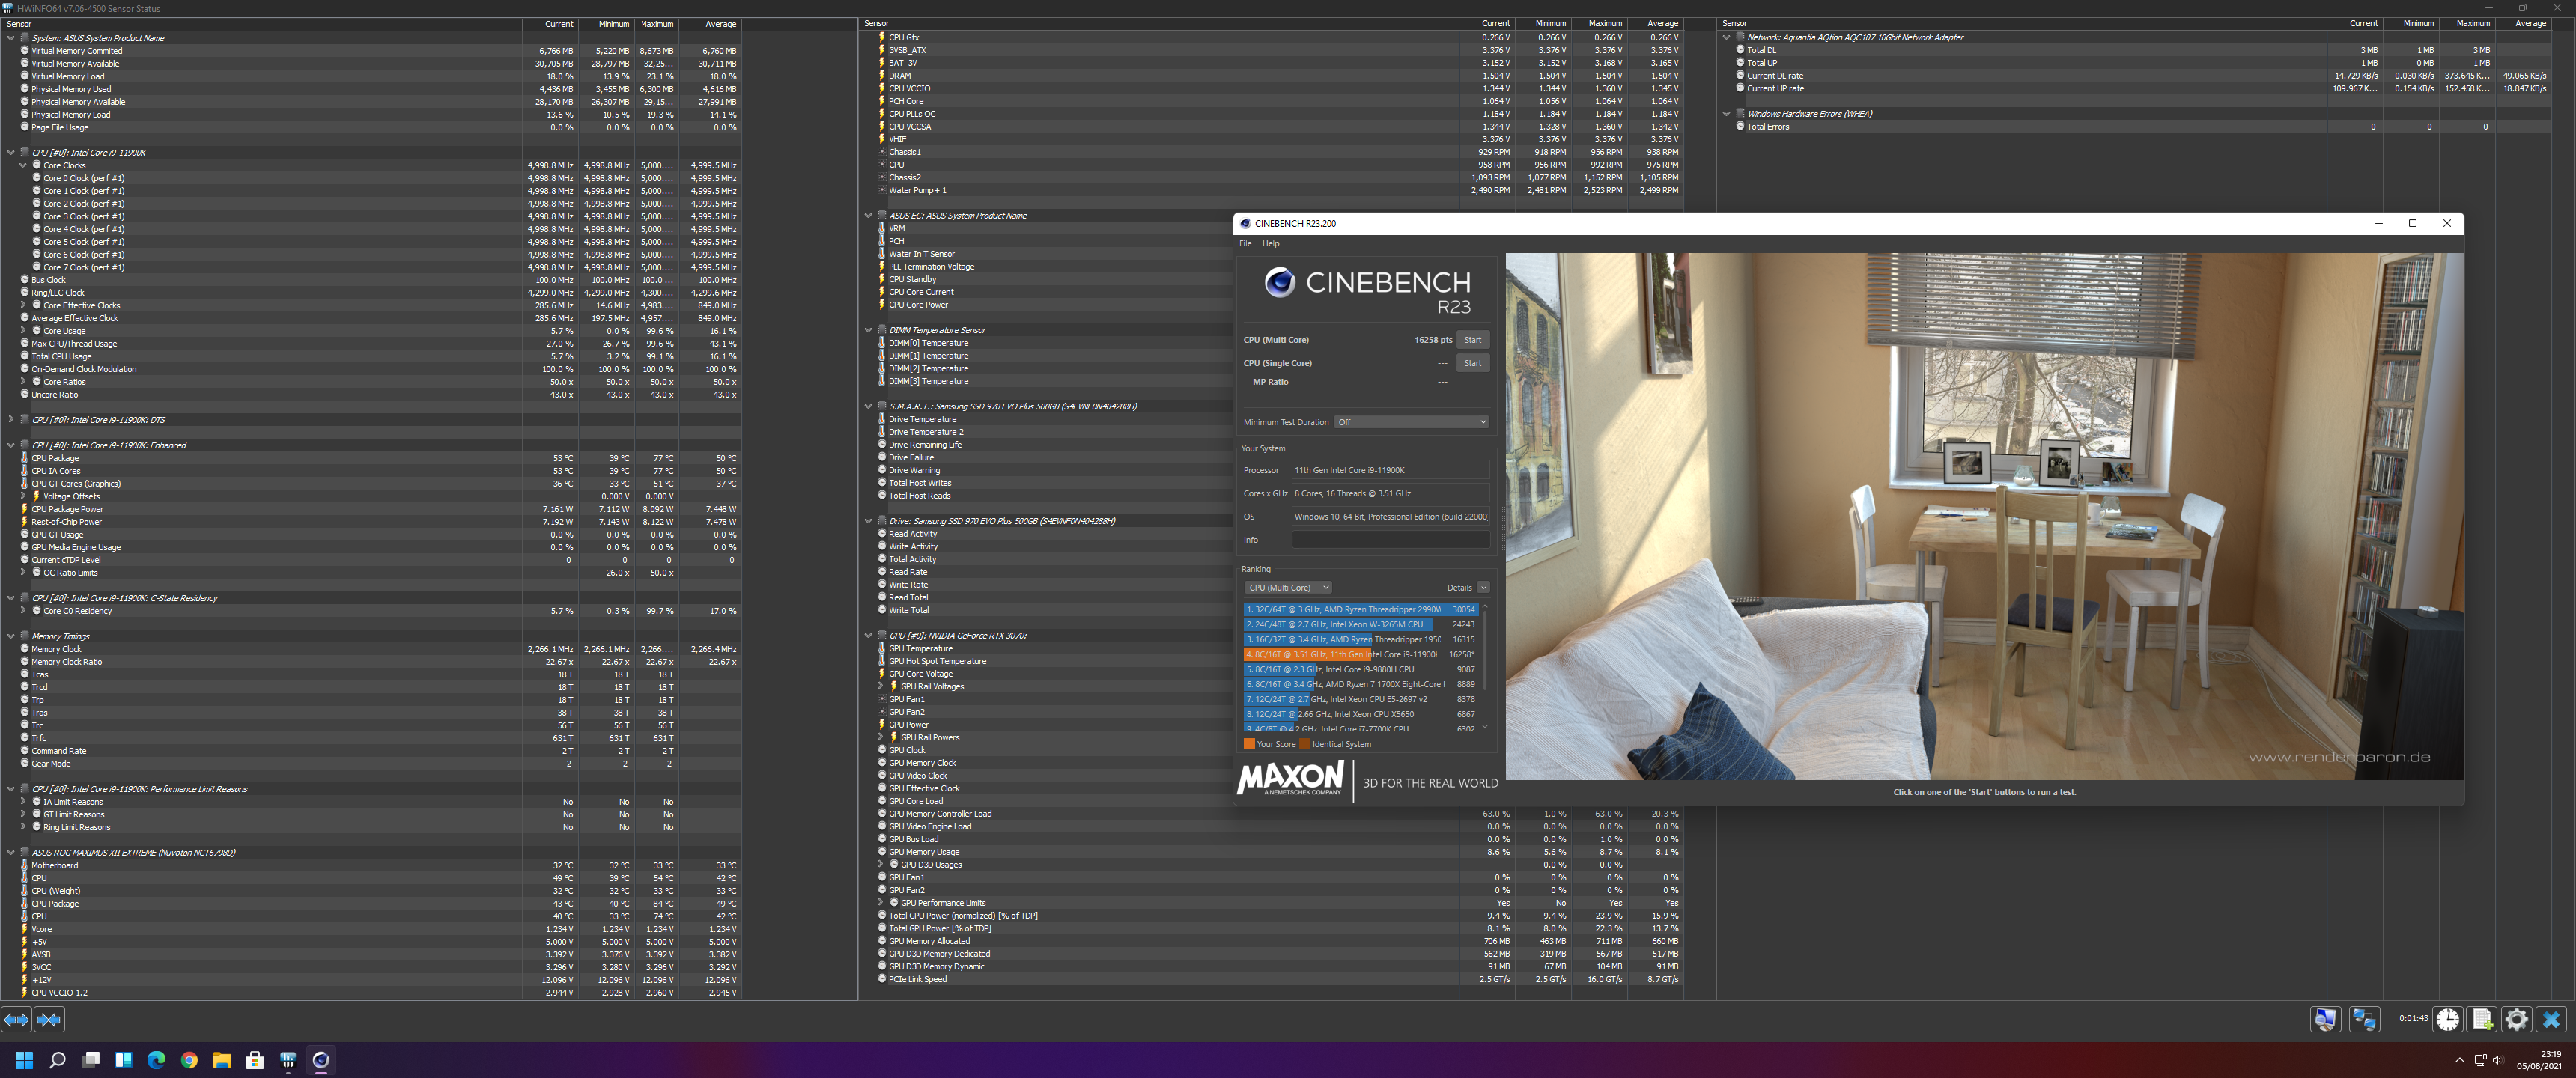Expand the CPU DTS sensor group
The width and height of the screenshot is (2576, 1078).
pos(11,420)
